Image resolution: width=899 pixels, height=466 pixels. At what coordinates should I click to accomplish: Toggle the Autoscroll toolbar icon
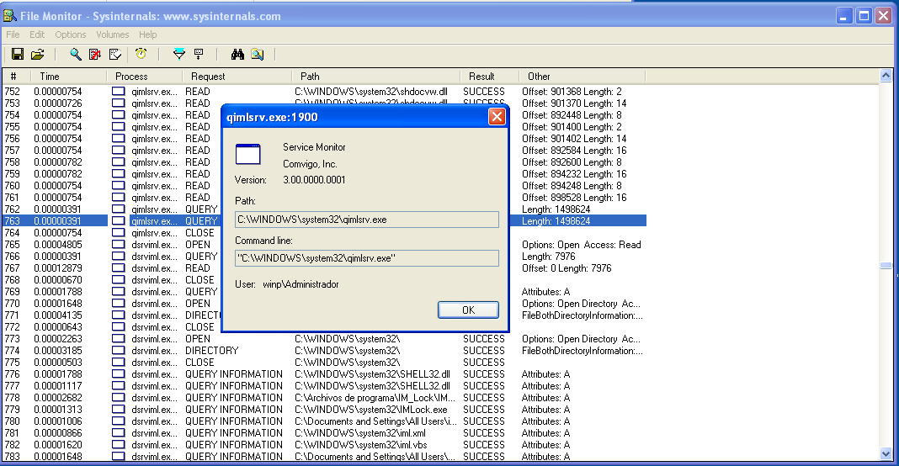coord(94,54)
